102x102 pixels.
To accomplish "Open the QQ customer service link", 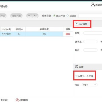I will (4, 100).
